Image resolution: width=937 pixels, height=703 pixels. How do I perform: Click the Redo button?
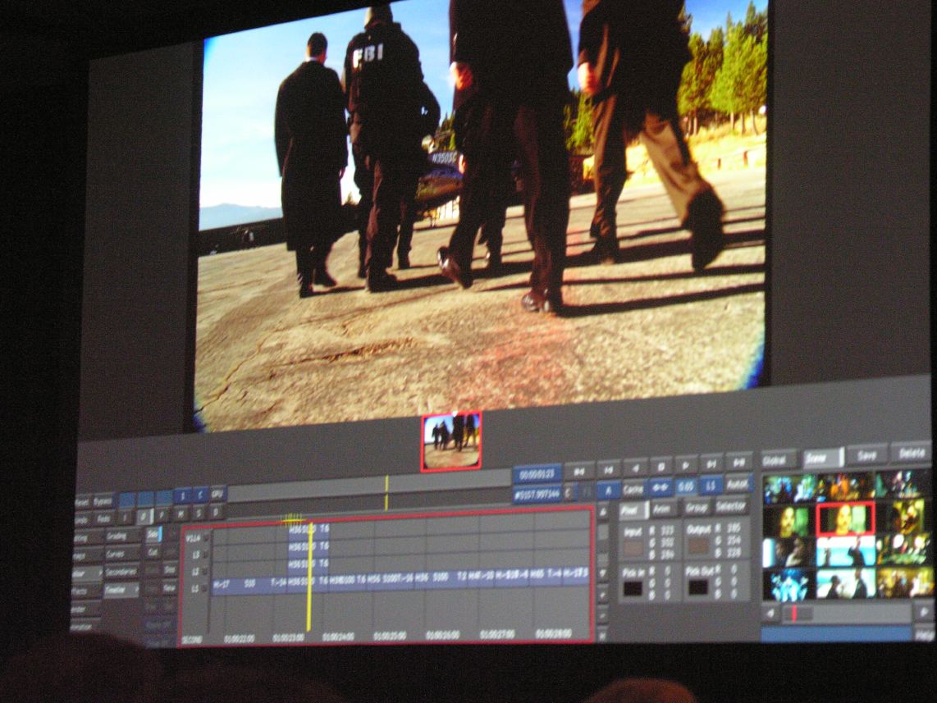click(104, 519)
